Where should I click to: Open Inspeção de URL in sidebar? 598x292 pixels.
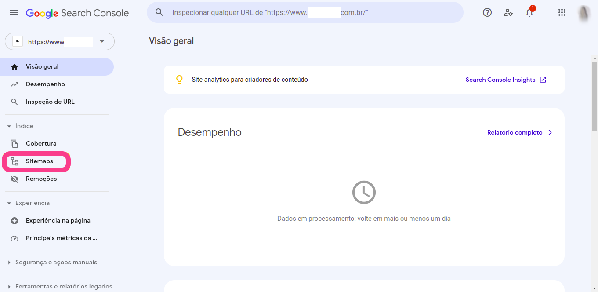tap(57, 102)
